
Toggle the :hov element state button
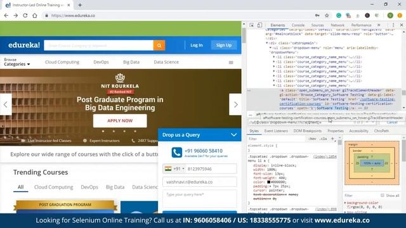click(x=312, y=139)
